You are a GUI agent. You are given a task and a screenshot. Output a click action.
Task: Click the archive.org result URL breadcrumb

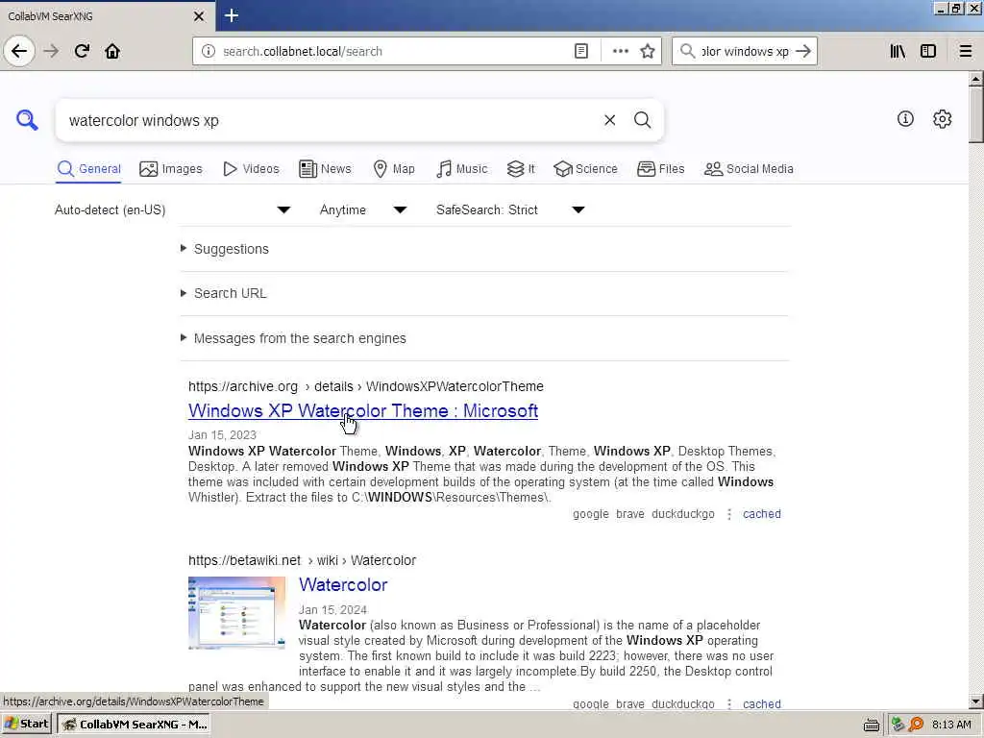pyautogui.click(x=366, y=386)
